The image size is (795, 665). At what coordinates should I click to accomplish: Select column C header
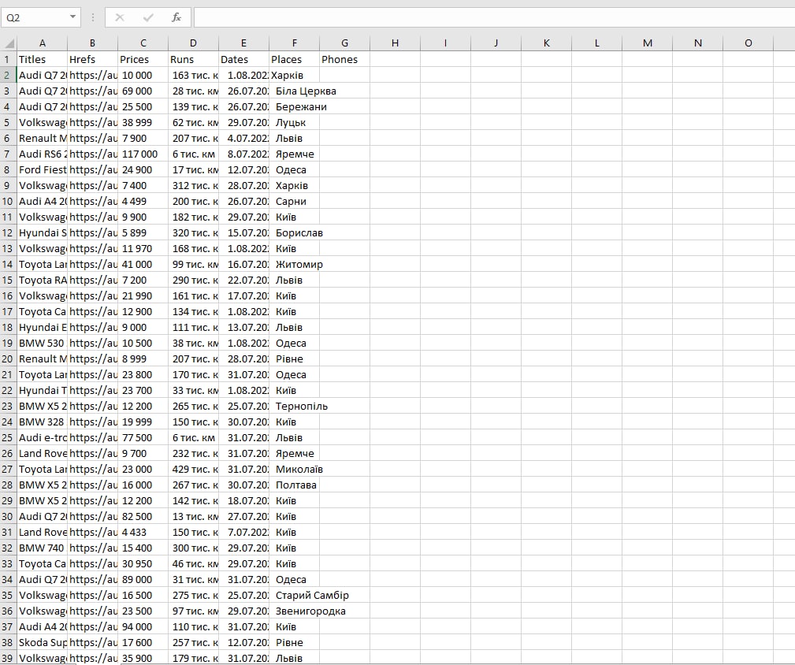(143, 43)
